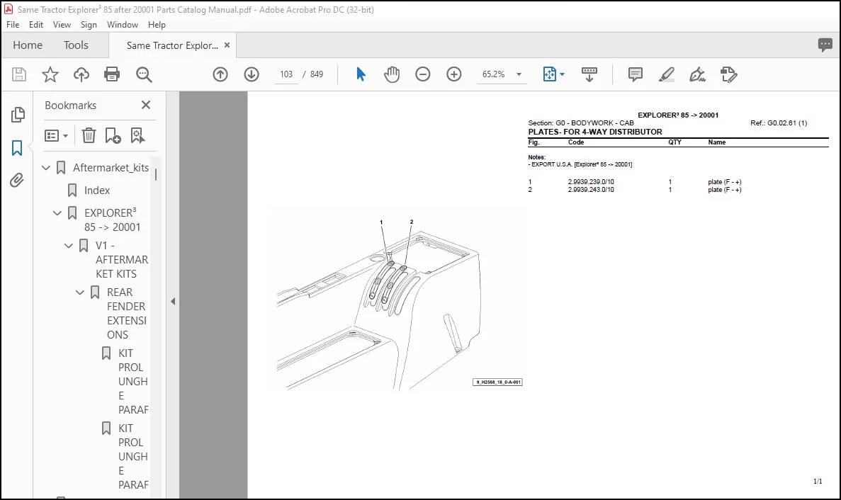The height and width of the screenshot is (500, 841).
Task: Close the Same Tractor Explor... tab
Action: tap(227, 45)
